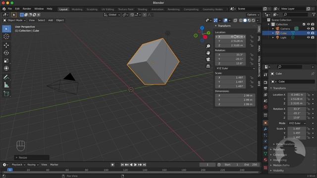Open the Keying popover

33,165
